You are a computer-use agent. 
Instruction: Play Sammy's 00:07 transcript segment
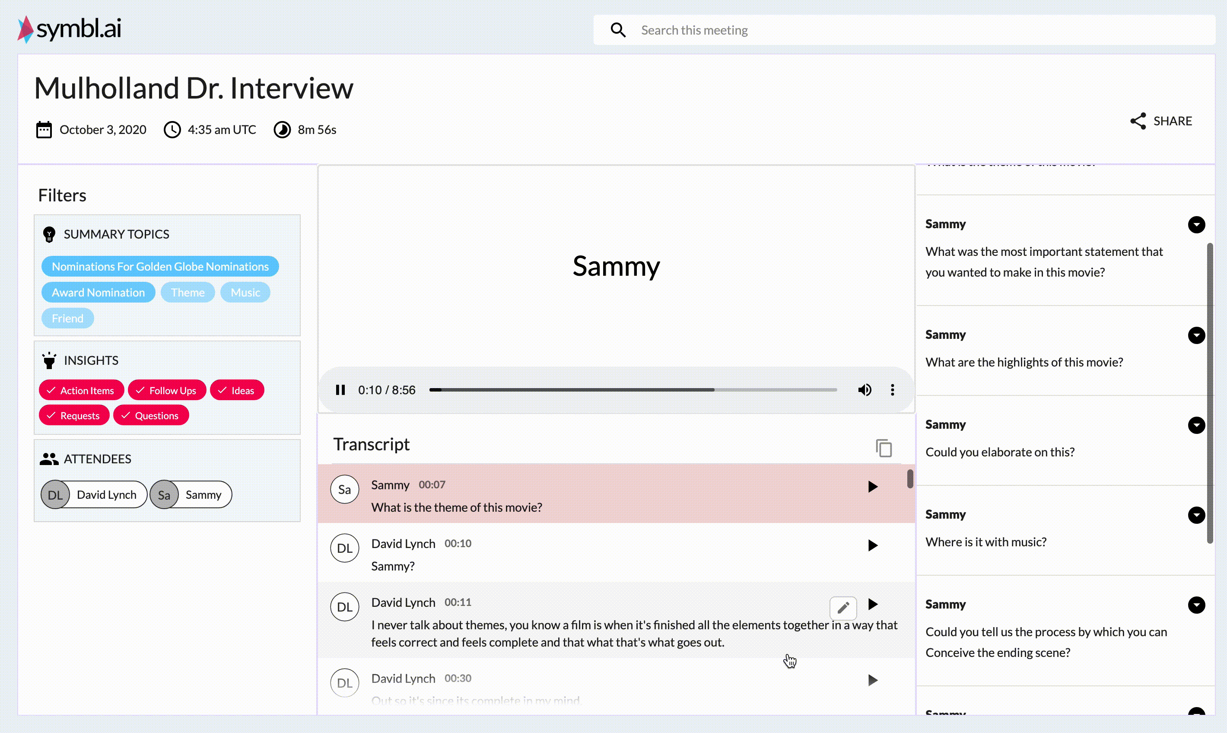[x=872, y=487]
